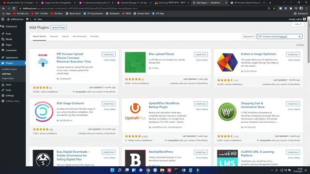Viewport: 310px width, 174px height.
Task: Expand the Help dropdown
Action: [297, 24]
